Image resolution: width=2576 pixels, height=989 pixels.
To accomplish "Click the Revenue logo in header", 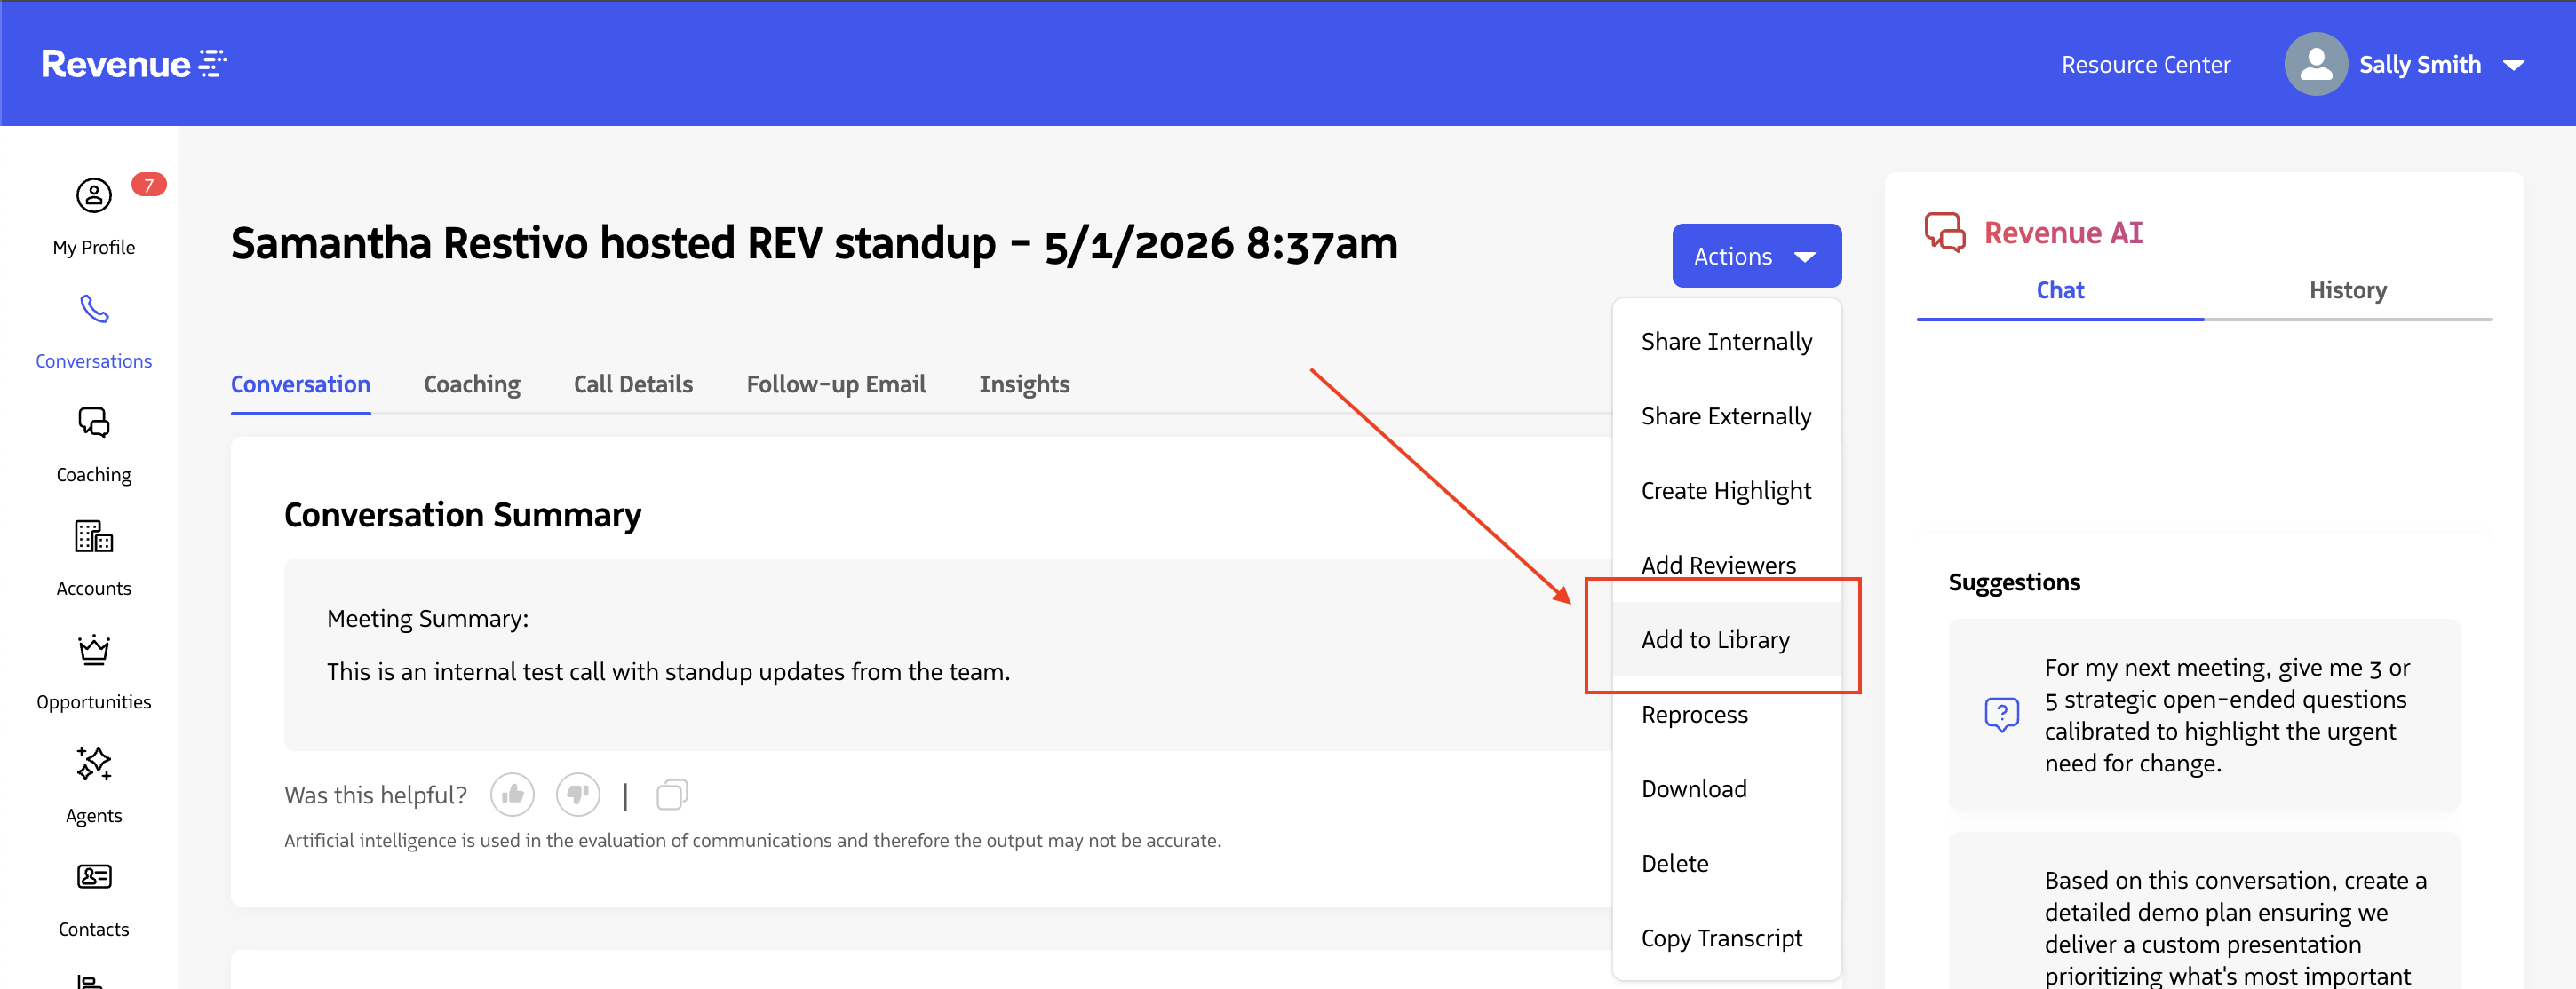I will click(x=134, y=64).
